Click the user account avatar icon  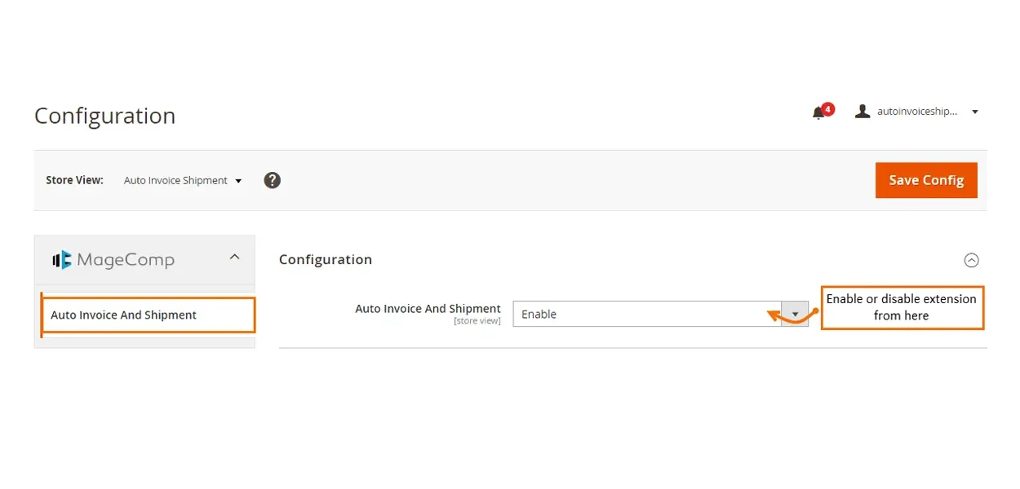point(862,112)
